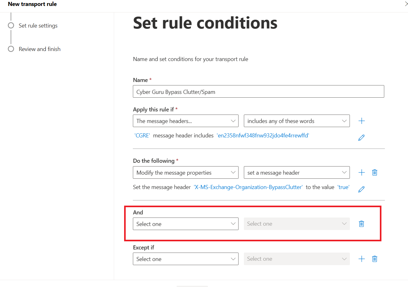This screenshot has width=408, height=287.
Task: Click the 'X-MS-Exchange-Organization-BypassClutter' header link
Action: tap(248, 187)
